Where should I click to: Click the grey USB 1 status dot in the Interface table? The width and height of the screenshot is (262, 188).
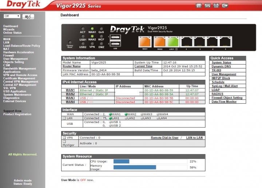tap(110, 122)
